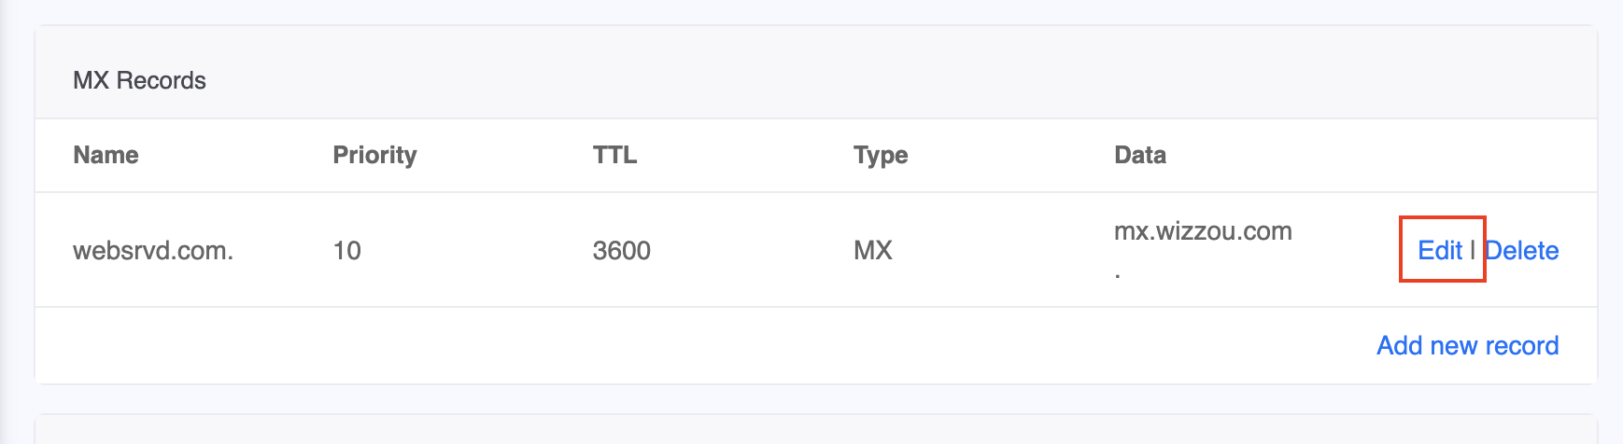Click the trailing dot under mx.wizzou.com
Viewport: 1623px width, 444px height.
[x=1118, y=274]
